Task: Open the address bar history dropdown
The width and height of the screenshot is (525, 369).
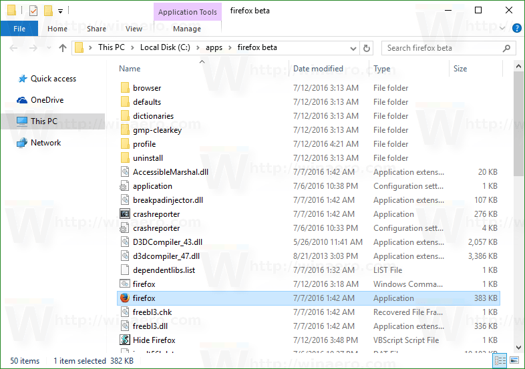Action: point(353,49)
